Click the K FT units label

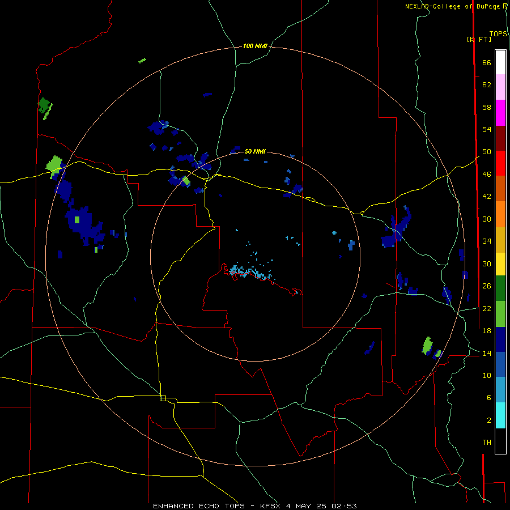[x=479, y=39]
